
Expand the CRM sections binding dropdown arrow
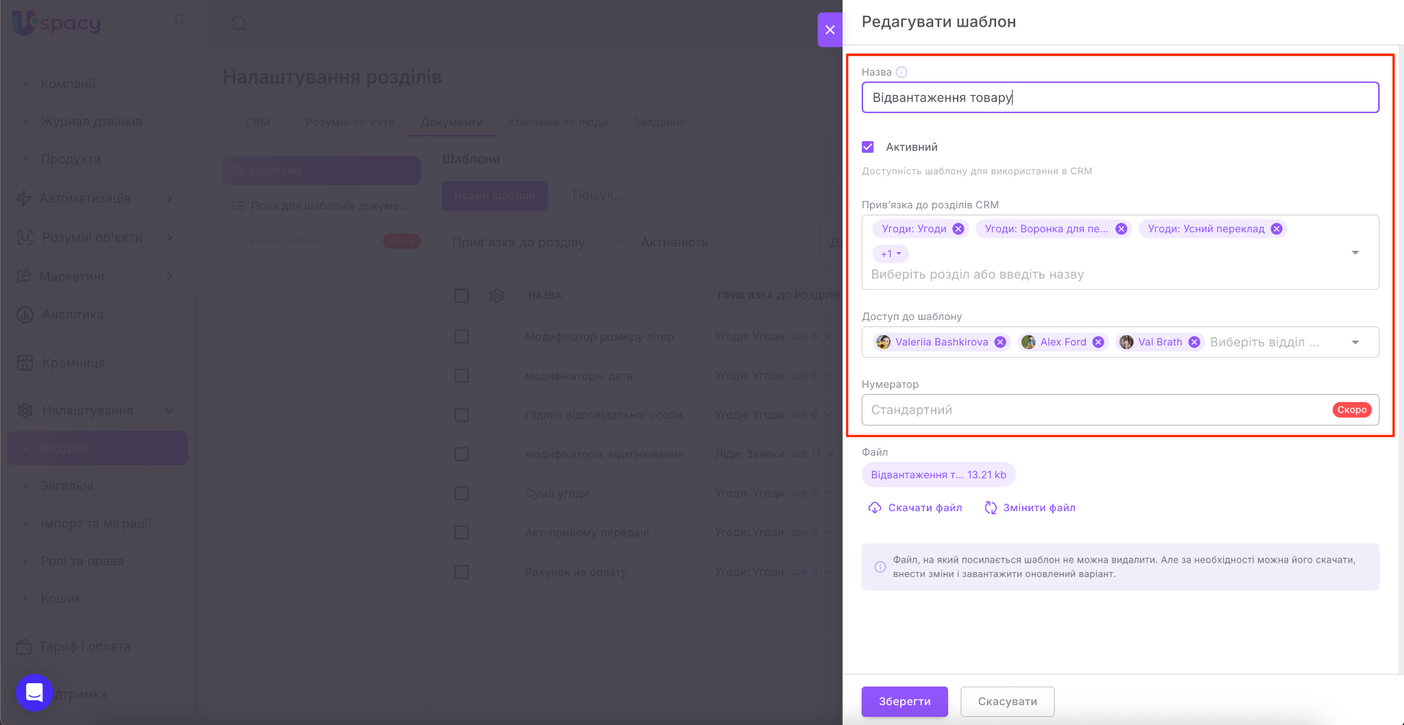pos(1355,253)
